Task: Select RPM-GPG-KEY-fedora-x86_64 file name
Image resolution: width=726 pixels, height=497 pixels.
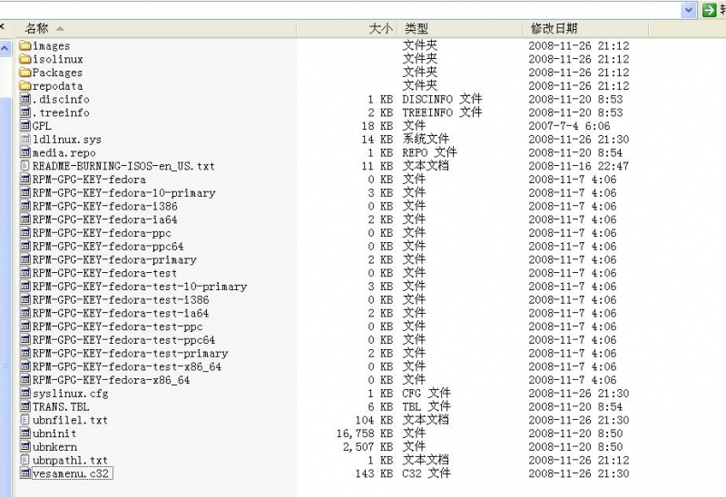Action: pyautogui.click(x=111, y=381)
